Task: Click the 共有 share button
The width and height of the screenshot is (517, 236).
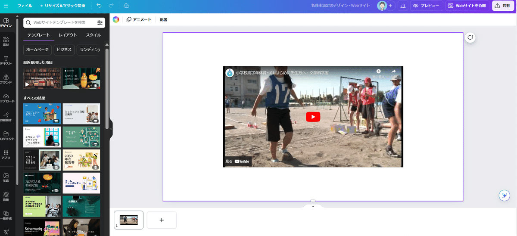Action: (503, 6)
